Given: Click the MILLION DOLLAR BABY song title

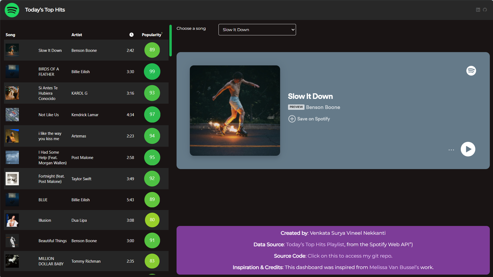Looking at the screenshot, I should click(x=51, y=261).
